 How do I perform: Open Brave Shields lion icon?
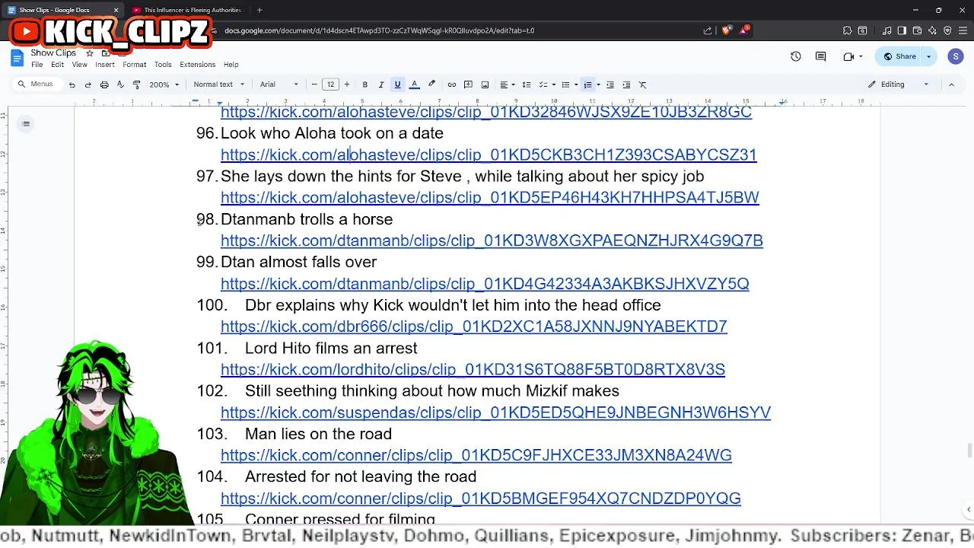tap(726, 30)
